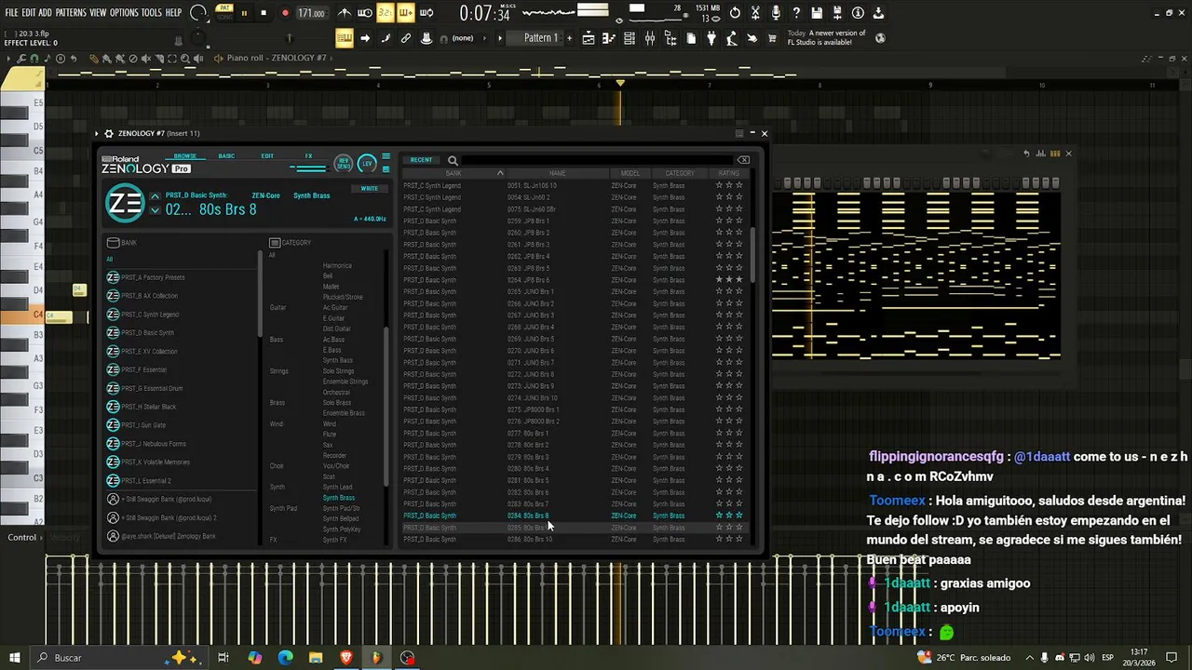
Task: Click the info icon in the top toolbar
Action: (x=858, y=13)
